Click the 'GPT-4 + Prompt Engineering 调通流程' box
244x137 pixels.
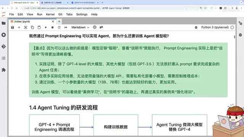click(x=54, y=125)
